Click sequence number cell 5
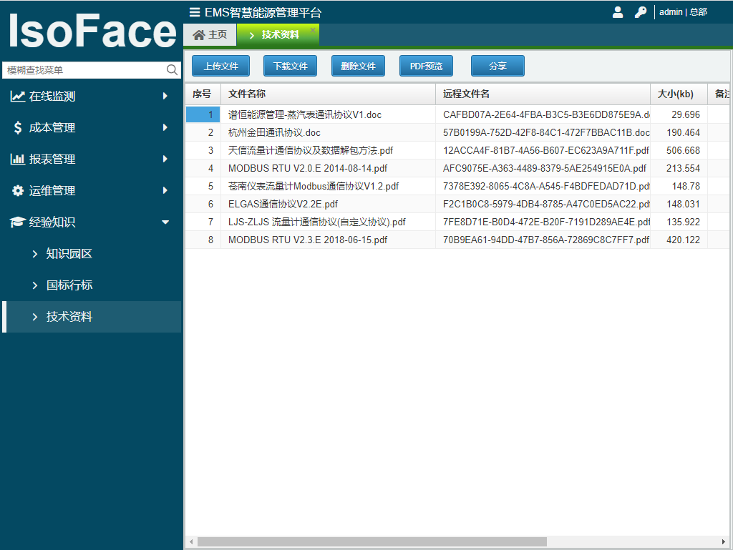The image size is (733, 550). coord(203,186)
